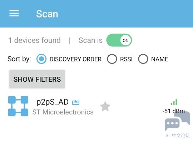The image size is (193, 141).
Task: Click the ST forum watermark text
Action: click(178, 136)
